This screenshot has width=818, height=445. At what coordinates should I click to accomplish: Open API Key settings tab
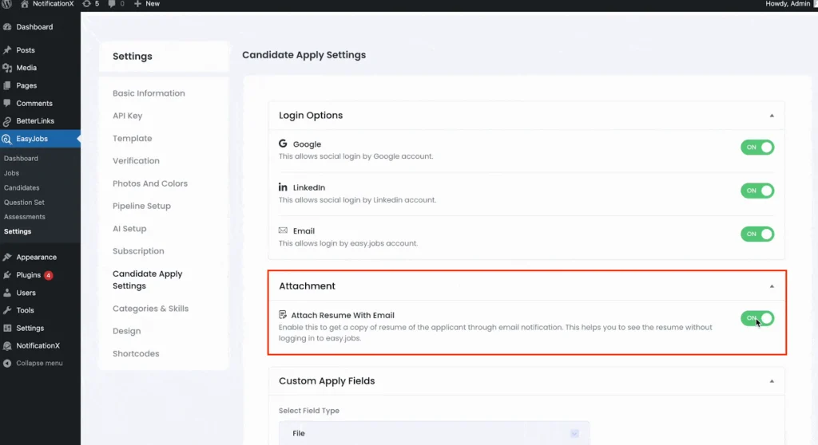(x=127, y=116)
